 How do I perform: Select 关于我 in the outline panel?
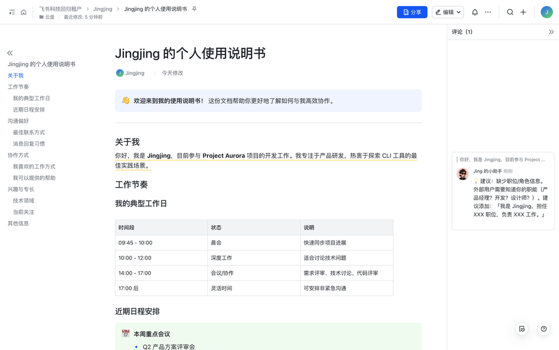click(16, 75)
